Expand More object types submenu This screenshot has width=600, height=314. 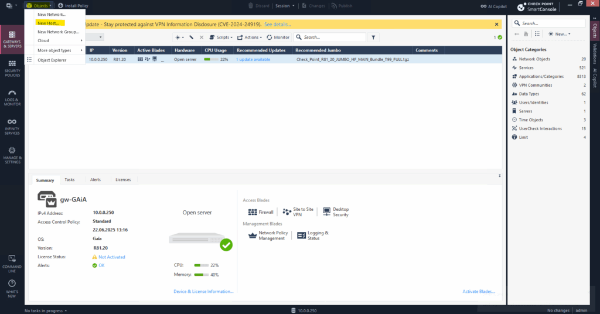click(x=59, y=50)
